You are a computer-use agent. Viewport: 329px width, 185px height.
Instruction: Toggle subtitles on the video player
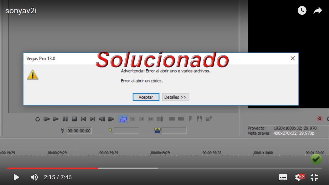tap(283, 177)
